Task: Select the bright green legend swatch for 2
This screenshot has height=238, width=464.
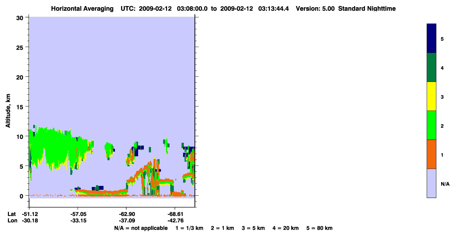Action: tap(431, 125)
